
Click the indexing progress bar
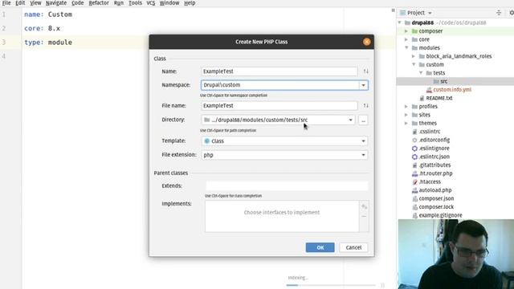coord(330,285)
